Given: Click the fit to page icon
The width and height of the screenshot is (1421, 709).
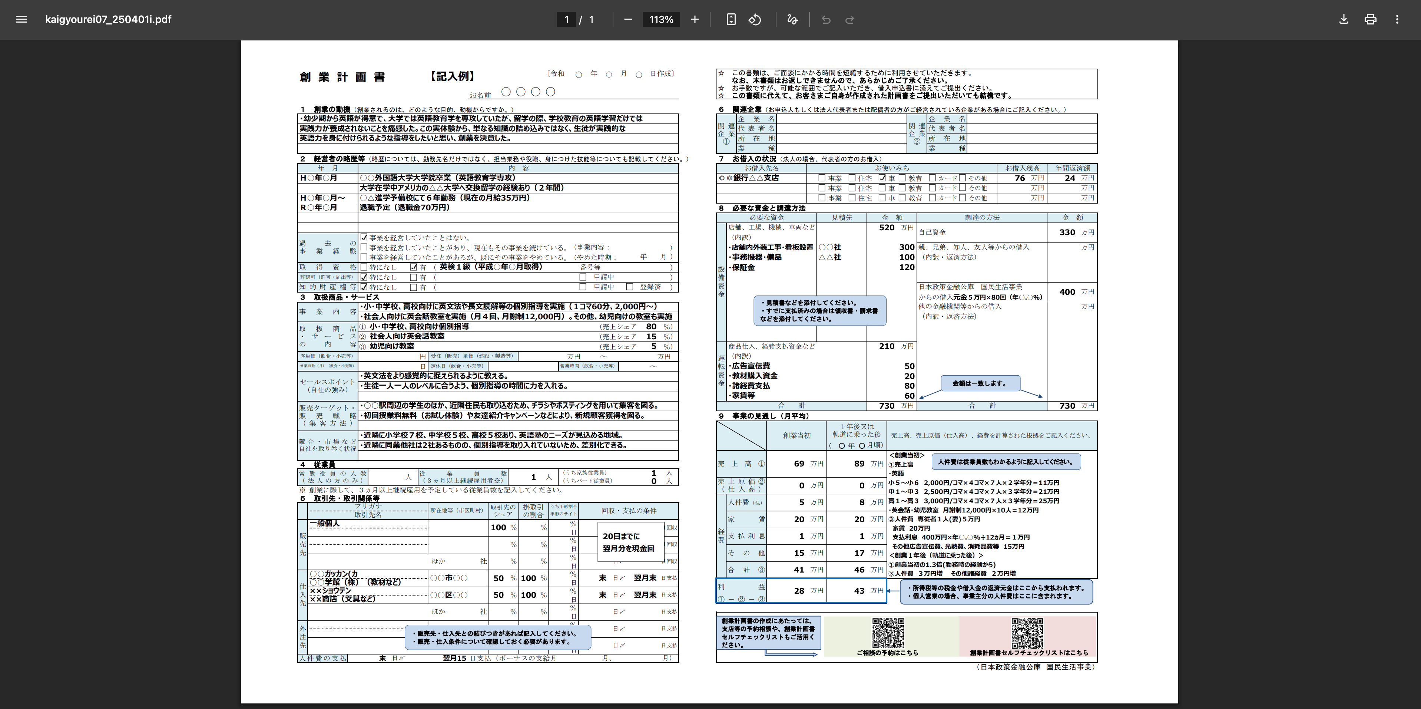Looking at the screenshot, I should point(731,19).
